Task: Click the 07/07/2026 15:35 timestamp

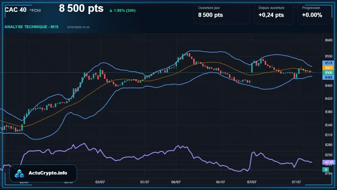Action: [78, 27]
